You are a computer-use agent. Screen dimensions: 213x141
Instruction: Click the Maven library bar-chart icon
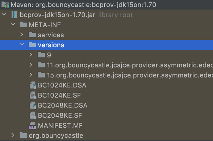click(6, 5)
